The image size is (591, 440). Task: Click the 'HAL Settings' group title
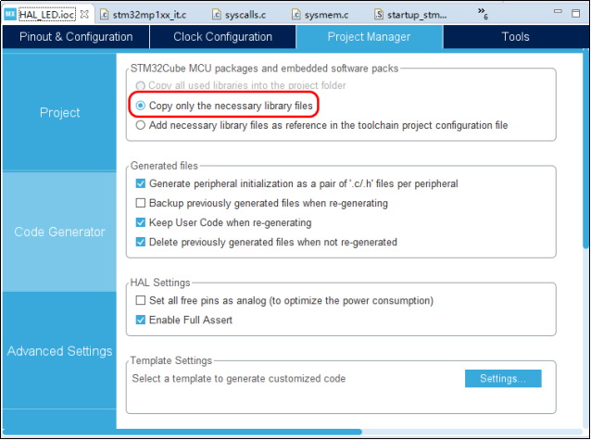(x=160, y=283)
